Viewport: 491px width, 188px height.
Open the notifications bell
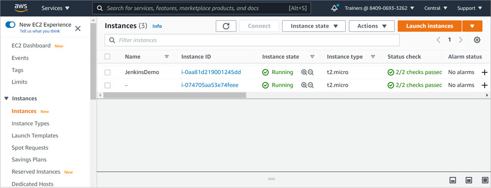coord(335,8)
